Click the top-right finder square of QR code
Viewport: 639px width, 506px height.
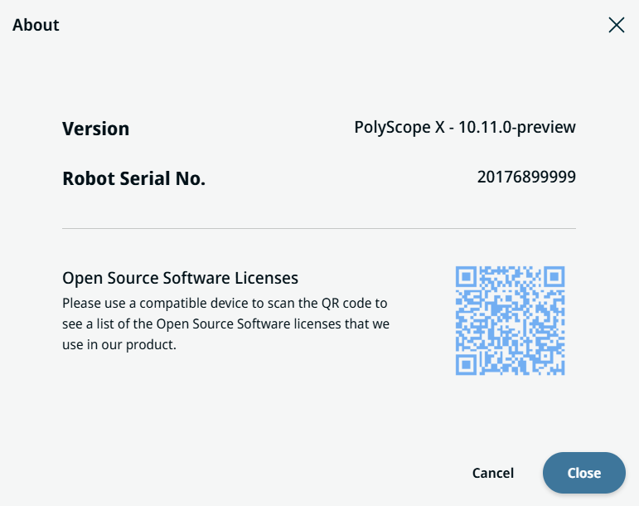point(554,276)
